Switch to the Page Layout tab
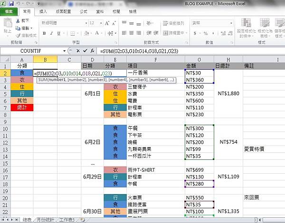Screen dimensions: 285x223 pyautogui.click(x=63, y=11)
